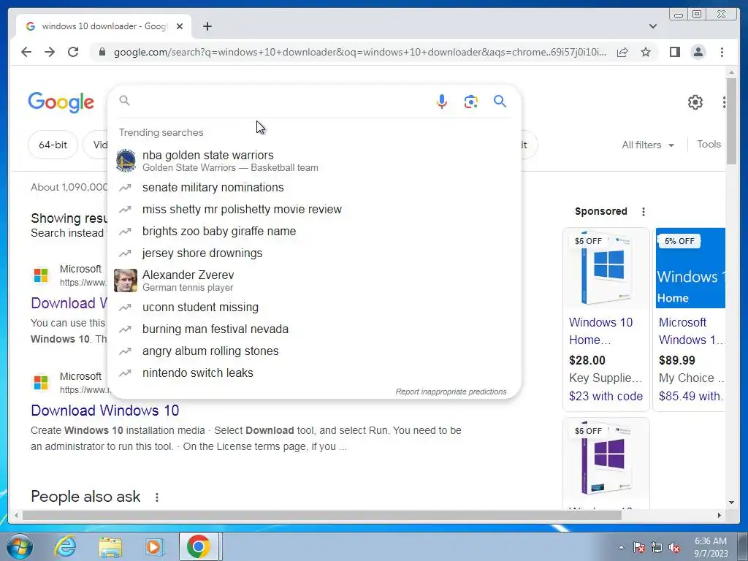Click the site info lock icon
Screen dimensions: 748x561
point(102,52)
